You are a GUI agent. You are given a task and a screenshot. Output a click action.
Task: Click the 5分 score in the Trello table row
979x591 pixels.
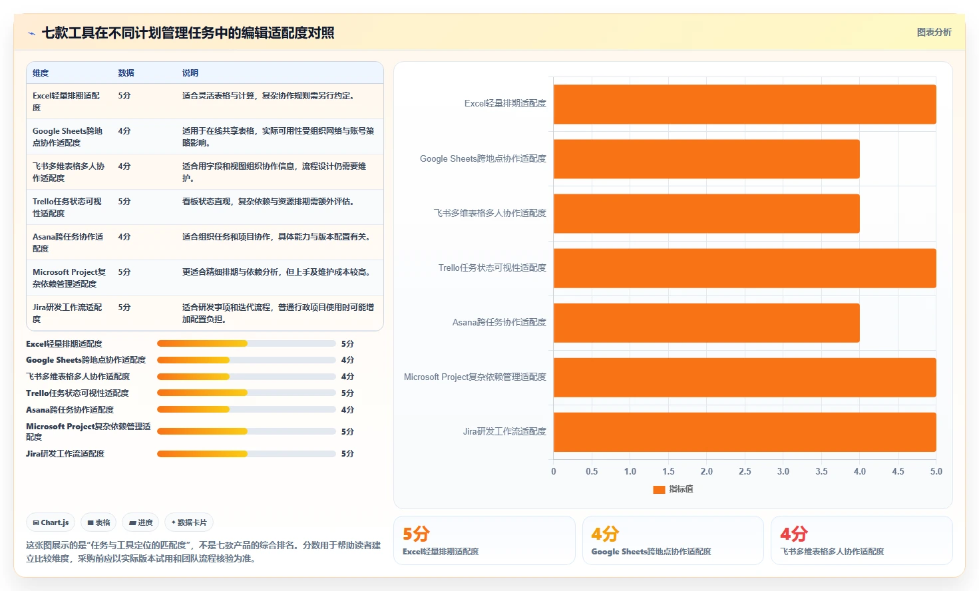pos(124,202)
